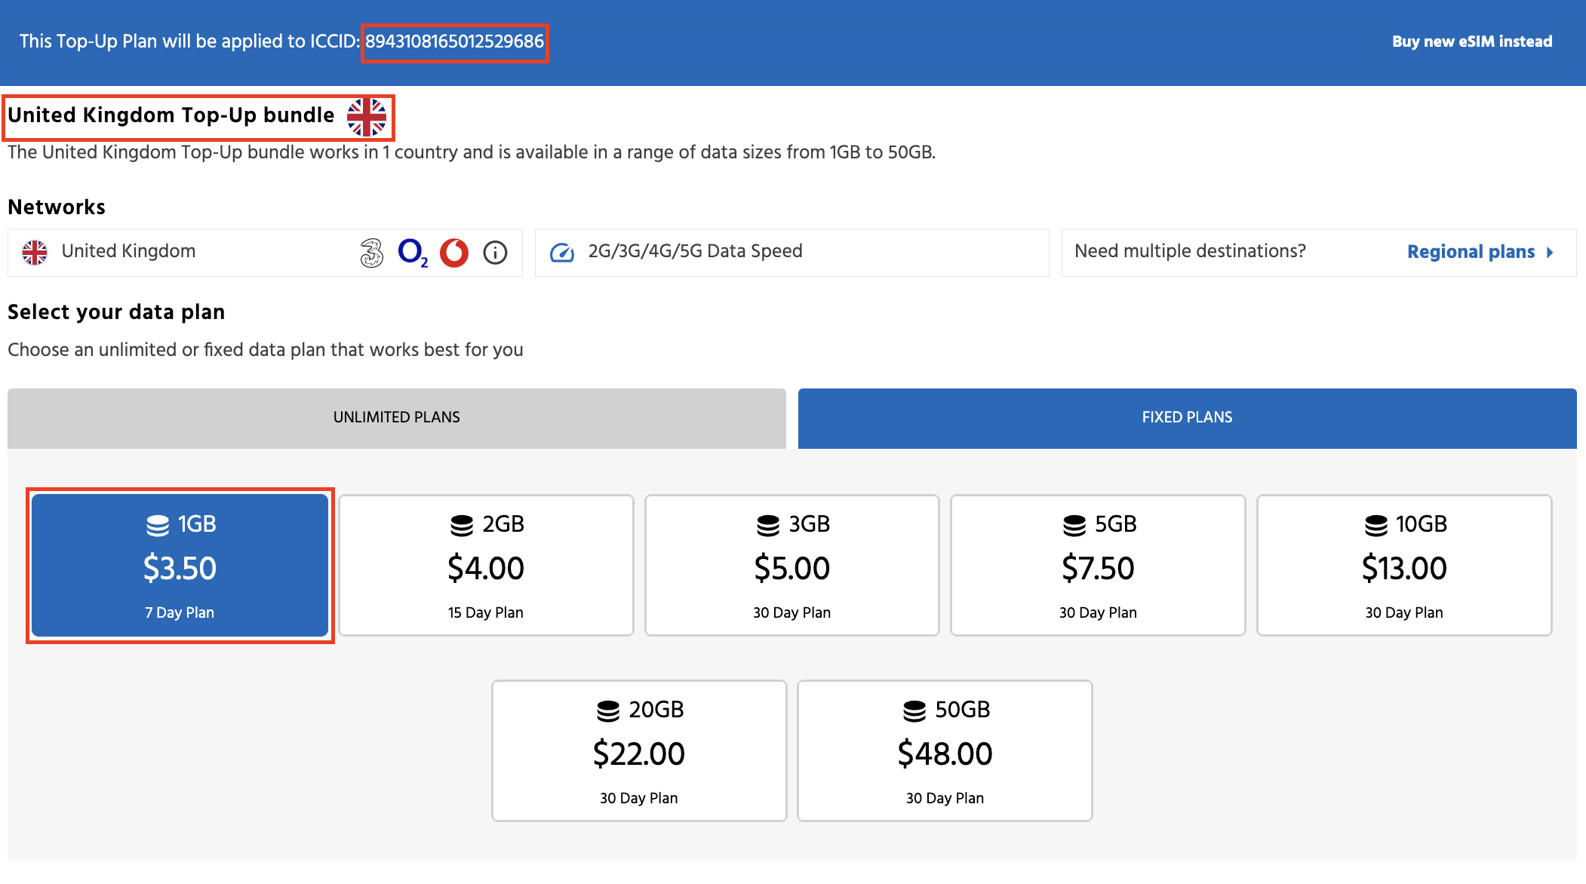This screenshot has height=884, width=1586.
Task: Click the data stack icon on 50GB plan
Action: coord(914,710)
